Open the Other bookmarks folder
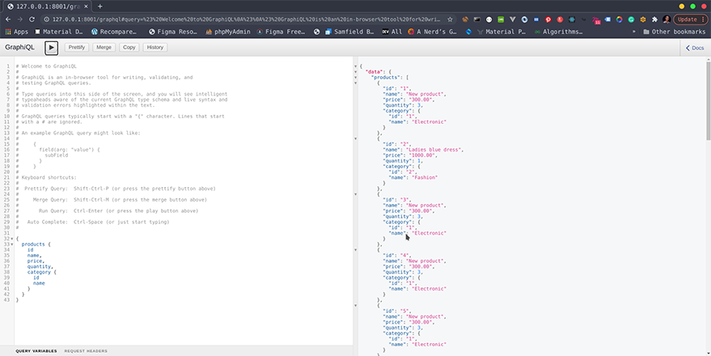The height and width of the screenshot is (356, 711). (675, 32)
